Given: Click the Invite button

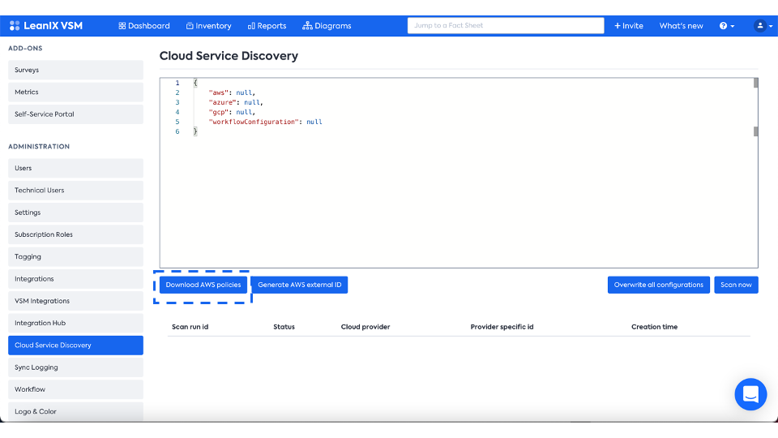Looking at the screenshot, I should point(629,26).
